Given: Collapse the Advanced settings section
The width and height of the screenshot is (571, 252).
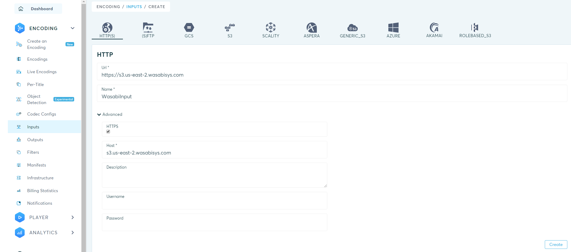Looking at the screenshot, I should point(110,114).
